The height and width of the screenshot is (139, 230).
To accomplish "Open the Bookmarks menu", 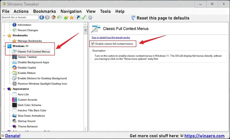I will pyautogui.click(x=45, y=11).
